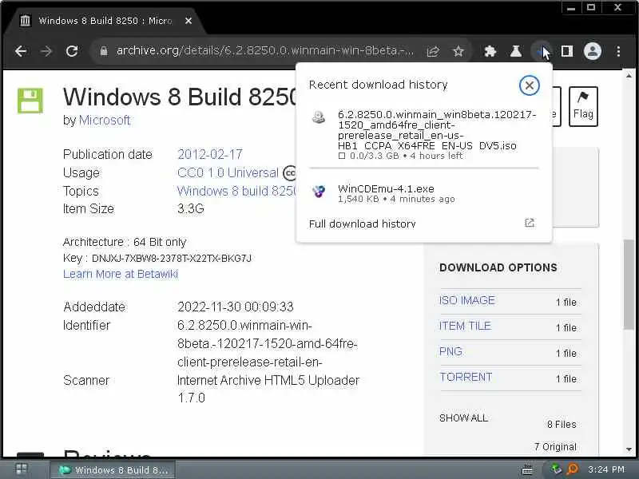Reload the archive.org page
Image resolution: width=639 pixels, height=479 pixels.
click(72, 51)
